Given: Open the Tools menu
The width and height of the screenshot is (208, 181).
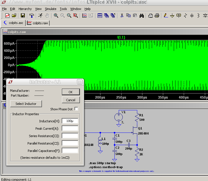Looking at the screenshot, I should (x=63, y=9).
